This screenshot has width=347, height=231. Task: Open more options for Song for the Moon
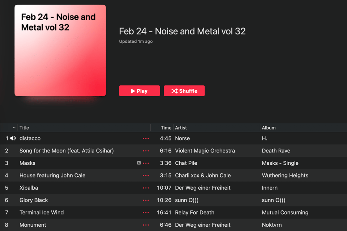[x=146, y=151]
